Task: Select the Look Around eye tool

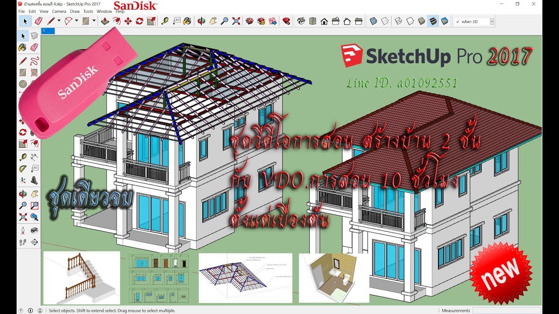Action: click(x=34, y=230)
